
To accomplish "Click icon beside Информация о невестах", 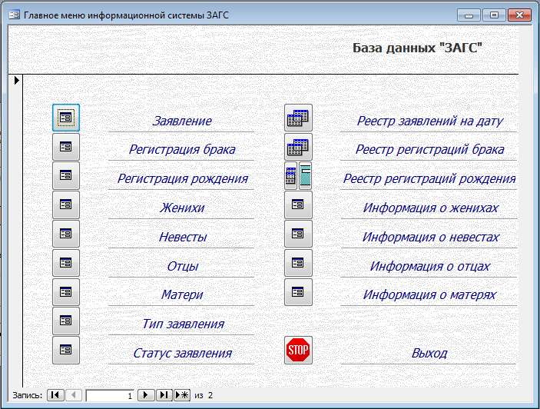I will point(298,234).
